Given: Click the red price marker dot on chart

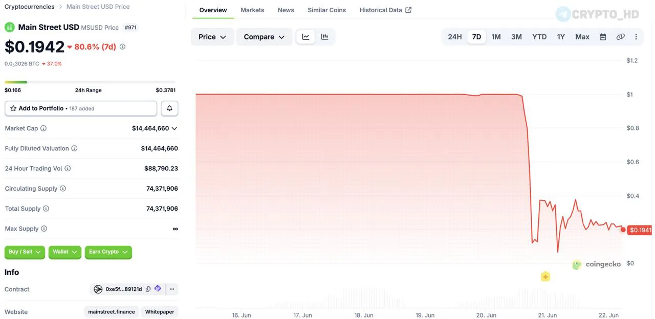Looking at the screenshot, I should coord(623,230).
